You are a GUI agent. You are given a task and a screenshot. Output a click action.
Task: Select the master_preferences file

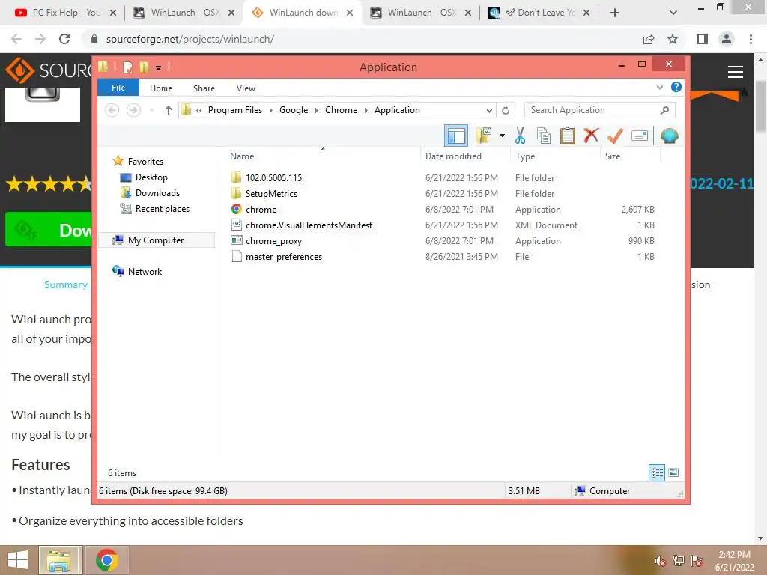coord(284,257)
